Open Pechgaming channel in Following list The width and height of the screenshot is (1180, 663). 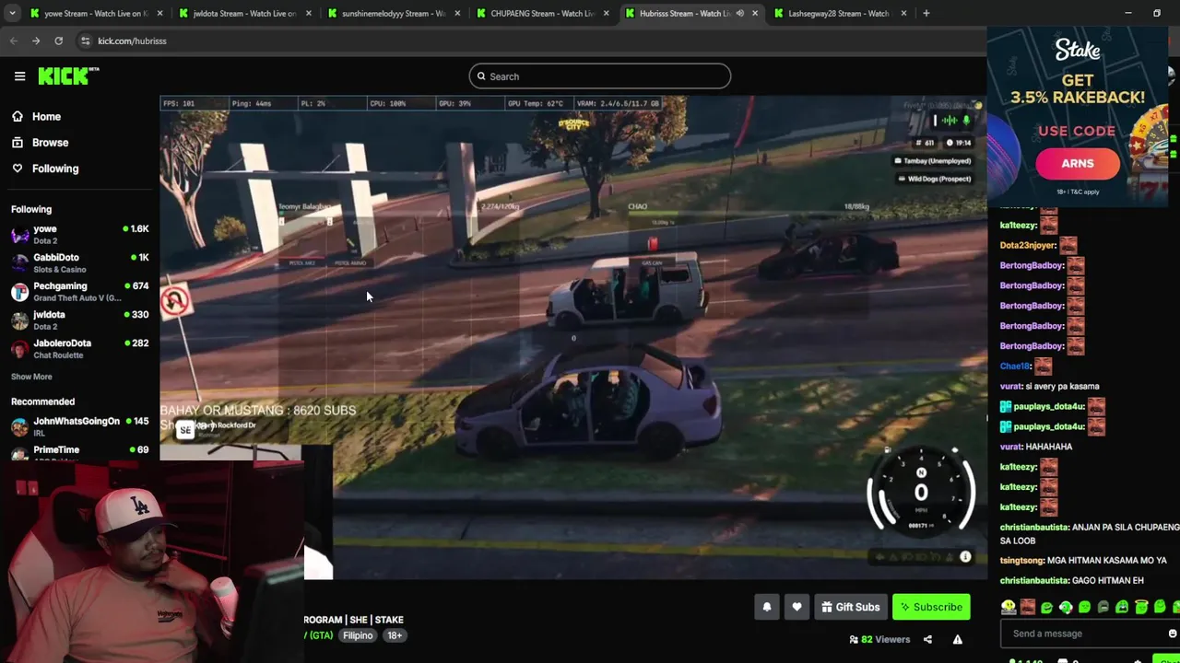coord(79,291)
